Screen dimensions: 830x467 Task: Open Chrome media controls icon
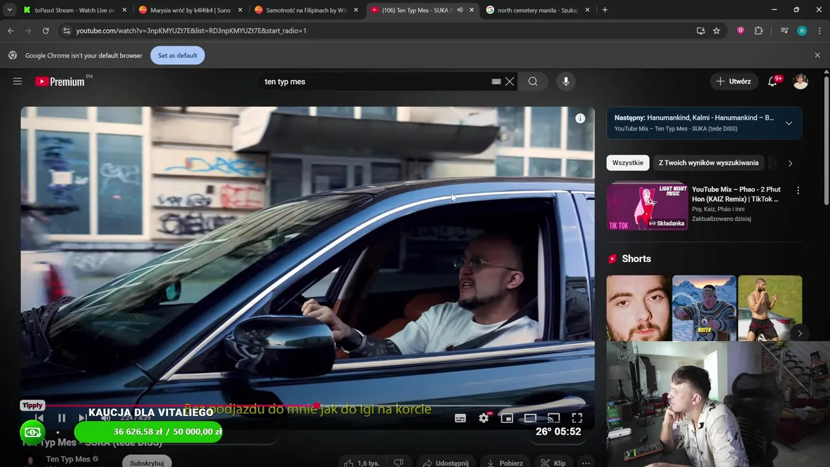coord(785,30)
